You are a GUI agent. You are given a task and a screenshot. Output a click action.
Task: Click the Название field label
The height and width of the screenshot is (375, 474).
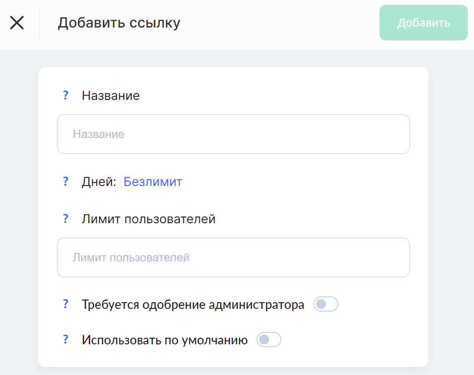tap(111, 95)
